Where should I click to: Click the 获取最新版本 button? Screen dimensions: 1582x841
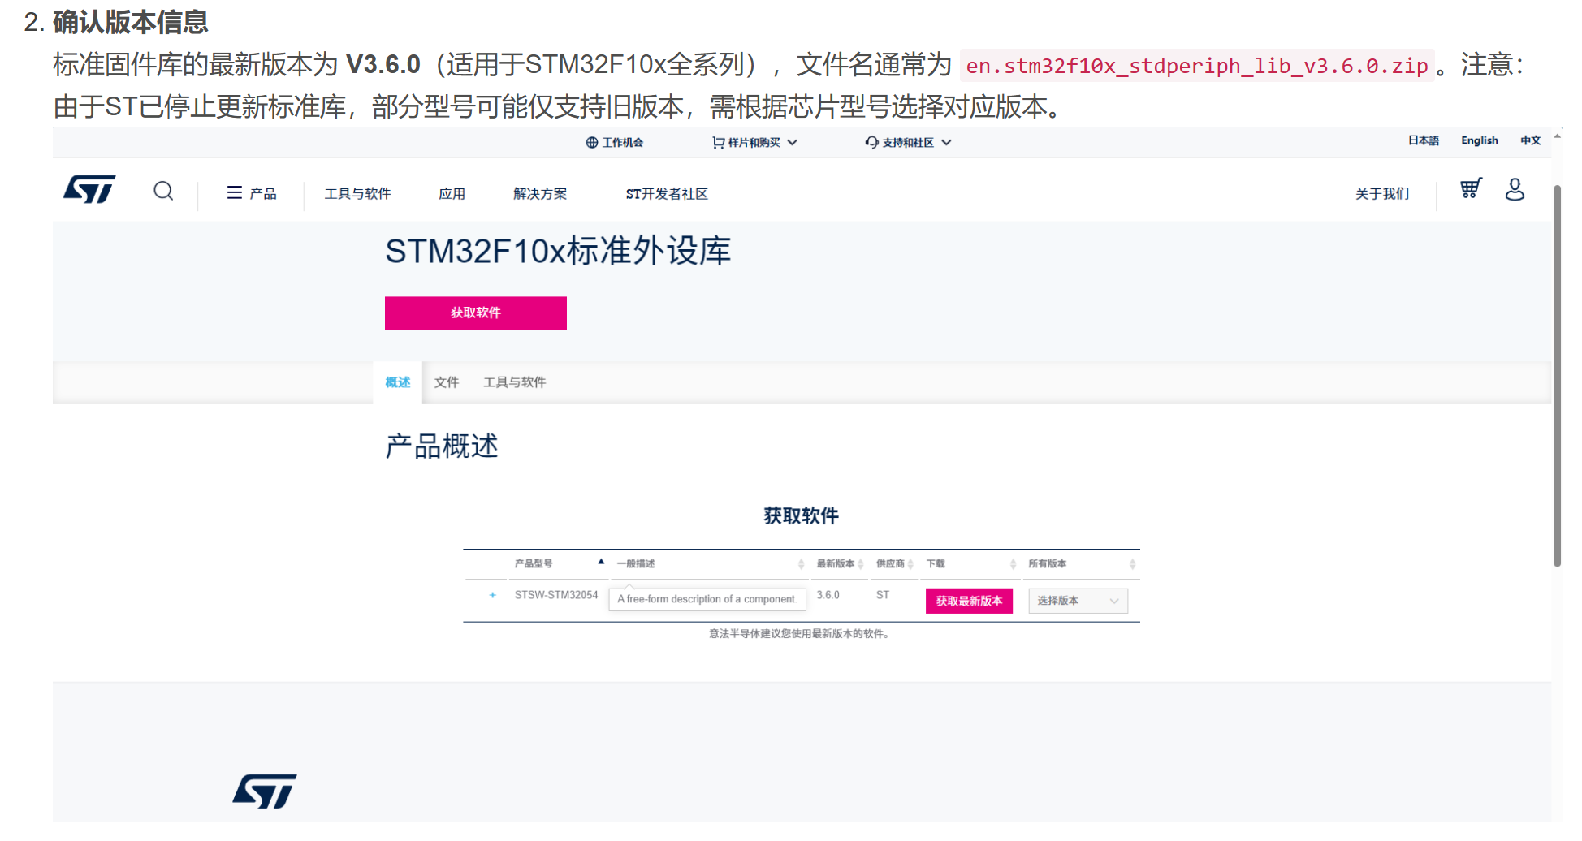(x=969, y=601)
